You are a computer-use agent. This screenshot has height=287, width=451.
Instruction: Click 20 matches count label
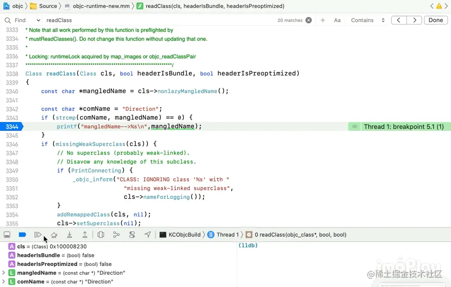point(290,20)
